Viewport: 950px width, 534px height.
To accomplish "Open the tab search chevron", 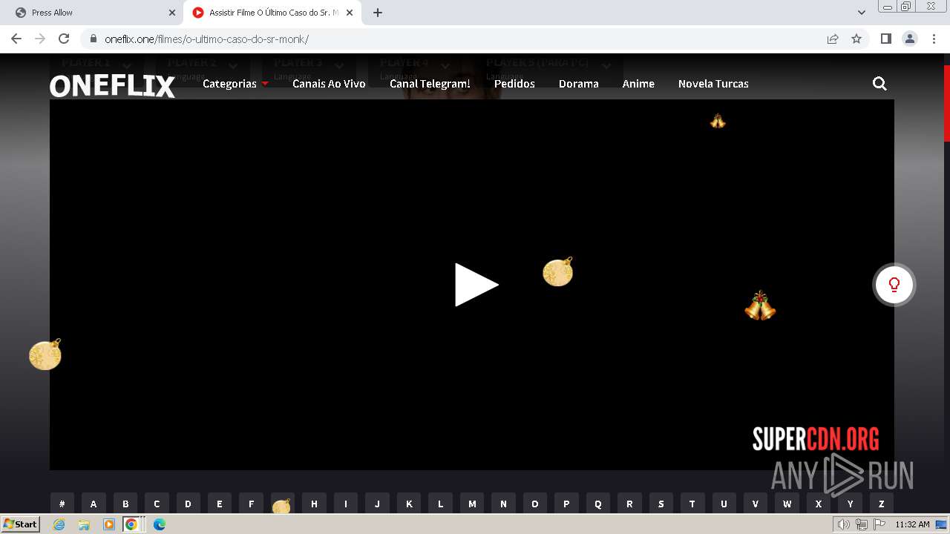I will (x=862, y=13).
